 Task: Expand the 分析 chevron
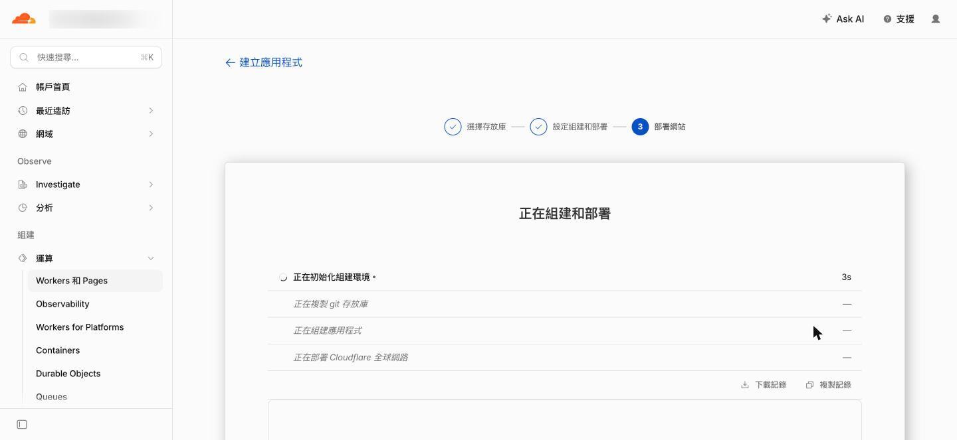(151, 207)
